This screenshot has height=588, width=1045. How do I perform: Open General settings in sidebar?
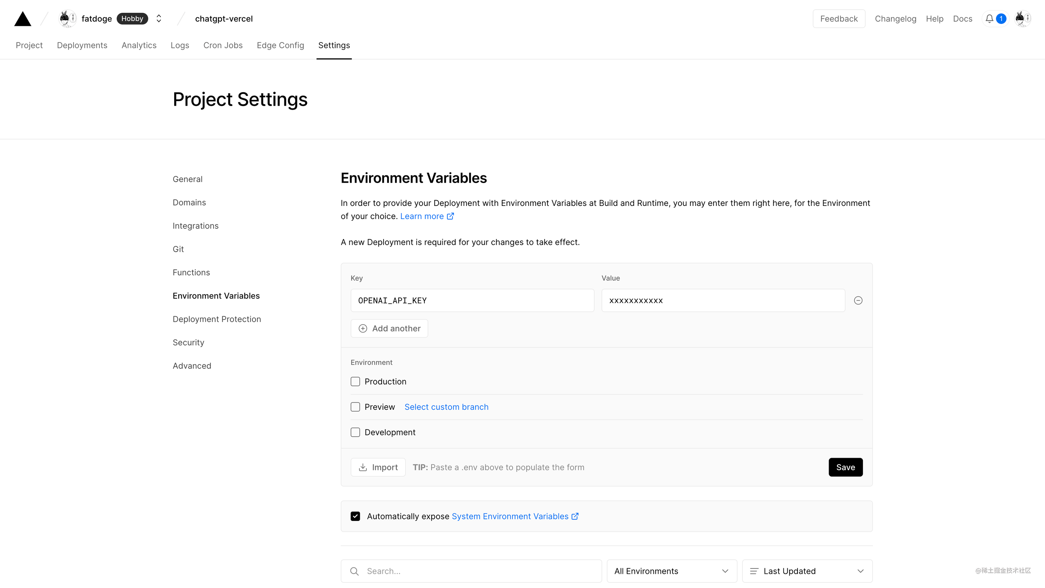pos(187,179)
